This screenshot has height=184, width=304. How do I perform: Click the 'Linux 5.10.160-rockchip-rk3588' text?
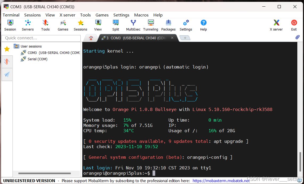tap(232, 109)
